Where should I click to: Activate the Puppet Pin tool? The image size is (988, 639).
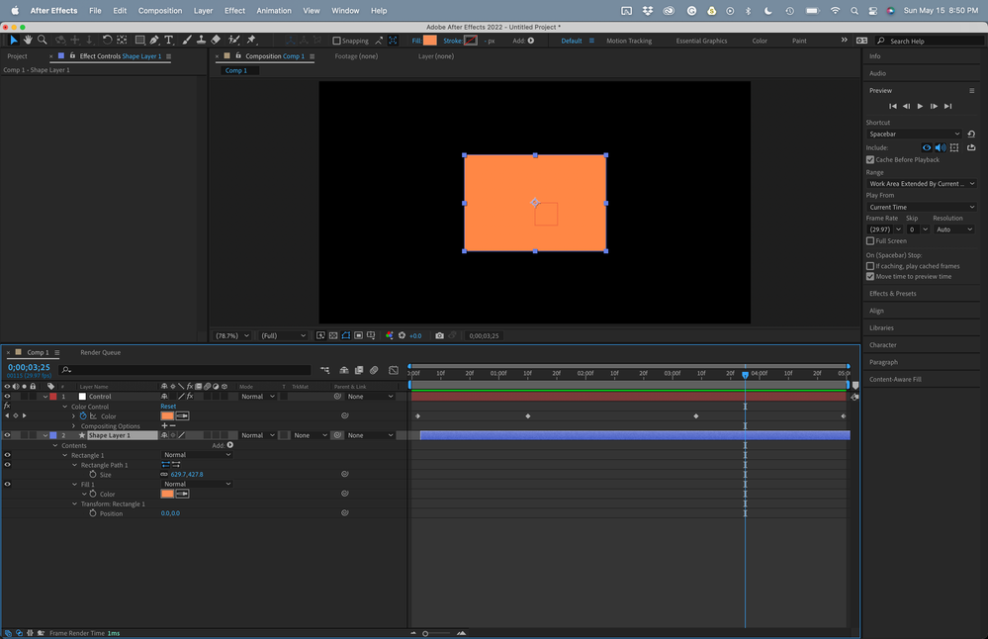point(251,41)
